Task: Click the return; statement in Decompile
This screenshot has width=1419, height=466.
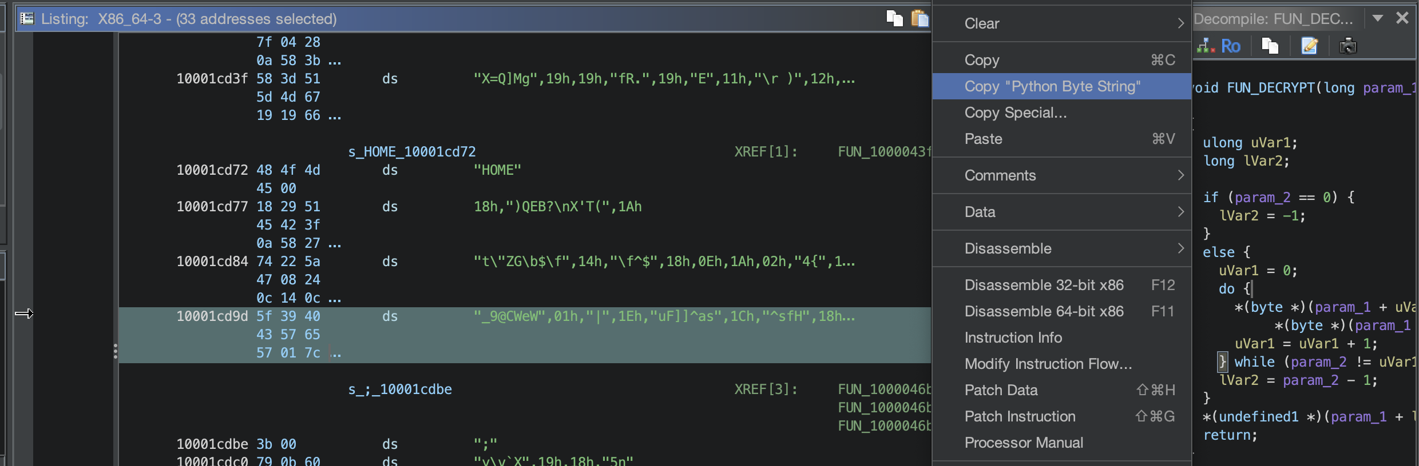Action: [1230, 435]
